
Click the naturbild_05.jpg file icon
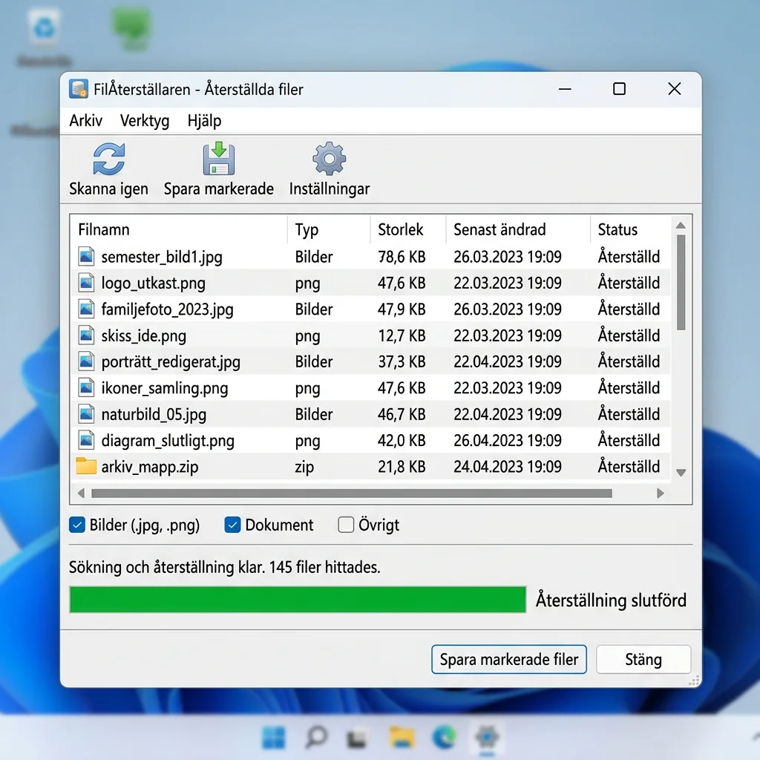point(86,414)
